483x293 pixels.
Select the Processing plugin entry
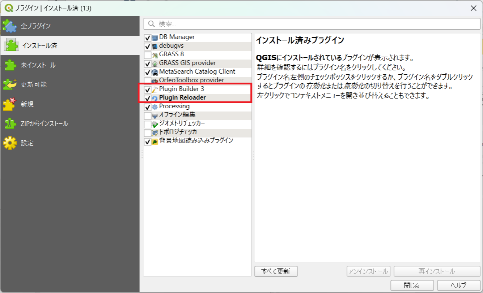(174, 106)
